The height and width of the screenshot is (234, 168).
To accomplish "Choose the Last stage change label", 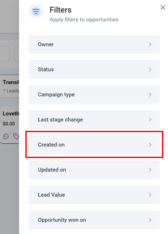I will click(x=60, y=120).
